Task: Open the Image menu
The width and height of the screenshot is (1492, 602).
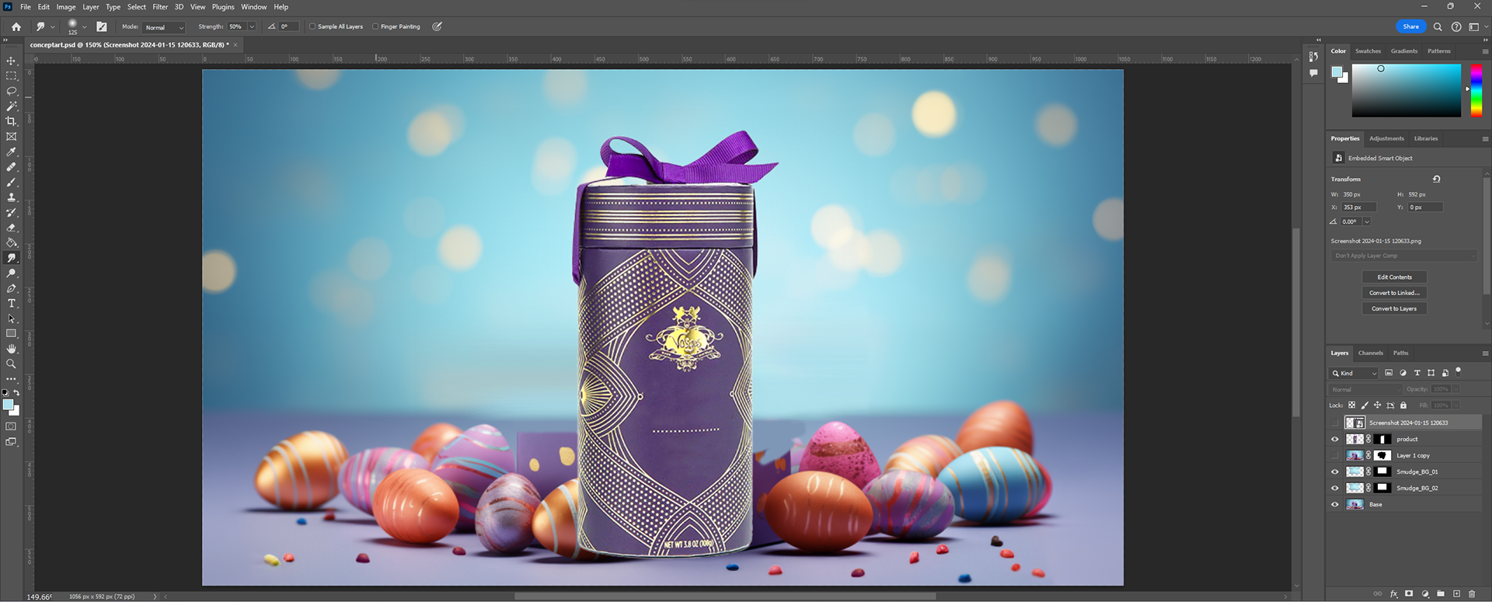Action: pyautogui.click(x=66, y=7)
